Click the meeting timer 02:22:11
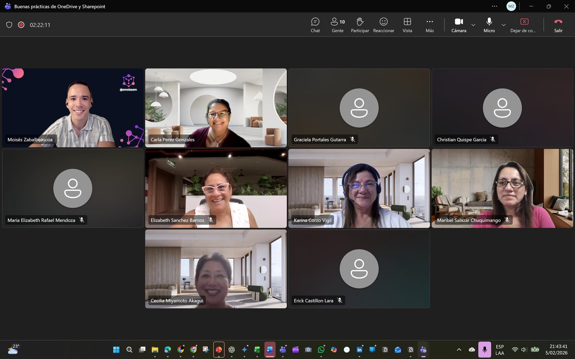Viewport: 575px width, 359px height. (40, 25)
